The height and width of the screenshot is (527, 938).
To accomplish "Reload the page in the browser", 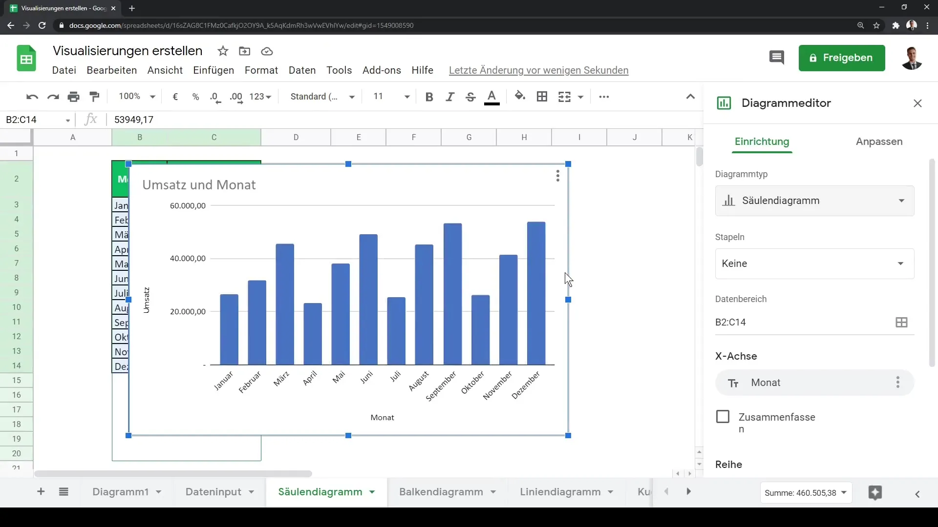I will pyautogui.click(x=42, y=25).
